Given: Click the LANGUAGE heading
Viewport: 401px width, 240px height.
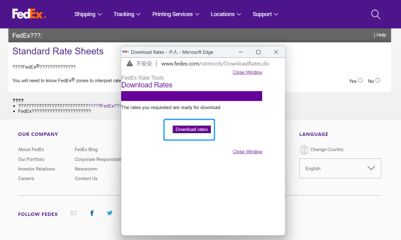Looking at the screenshot, I should (x=314, y=134).
